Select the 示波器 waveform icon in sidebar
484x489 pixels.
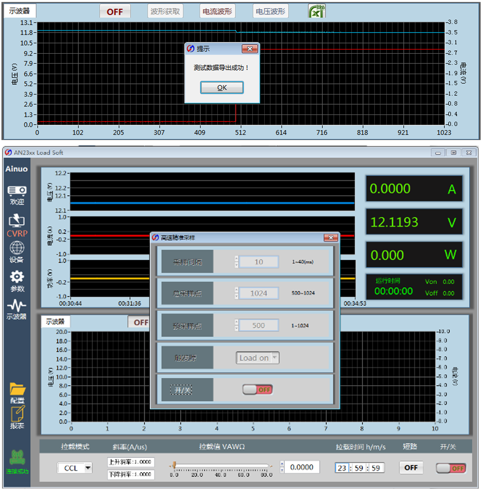[17, 306]
